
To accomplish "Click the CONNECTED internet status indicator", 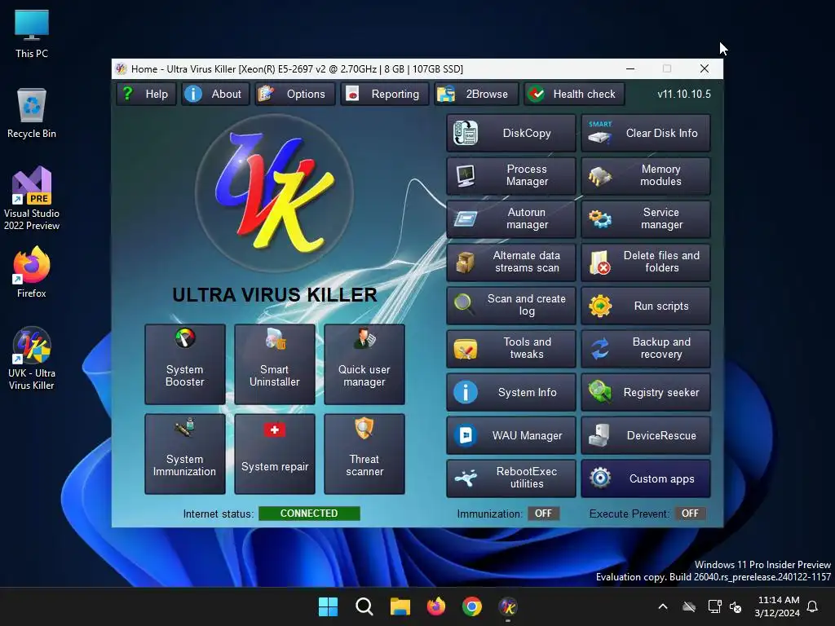I will (309, 514).
